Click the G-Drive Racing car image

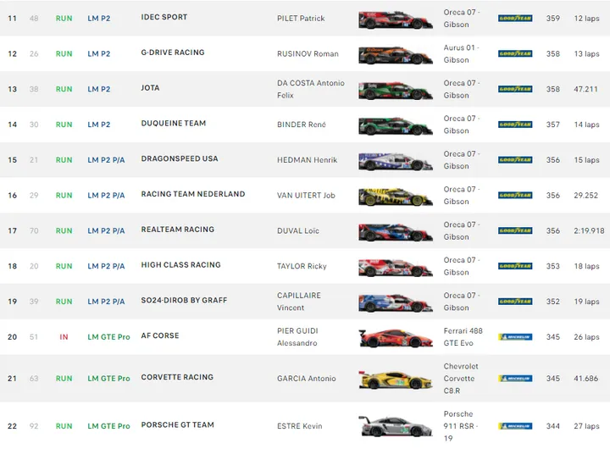click(x=396, y=55)
